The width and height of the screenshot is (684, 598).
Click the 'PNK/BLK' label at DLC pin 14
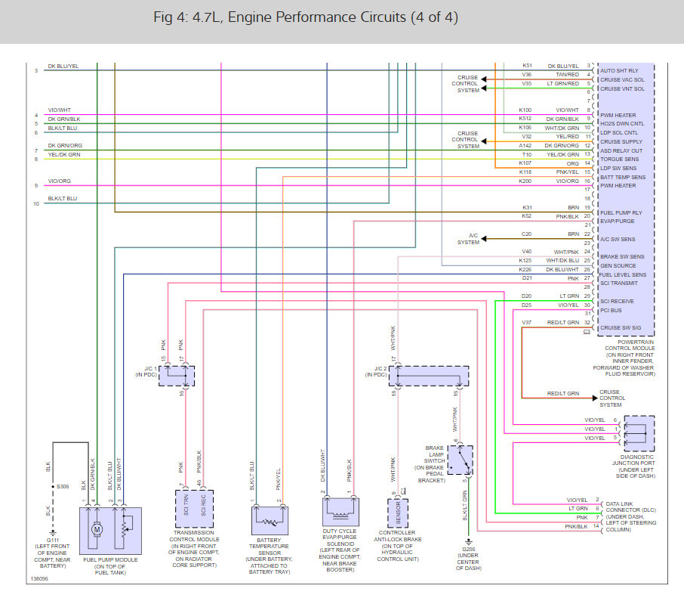coord(576,526)
